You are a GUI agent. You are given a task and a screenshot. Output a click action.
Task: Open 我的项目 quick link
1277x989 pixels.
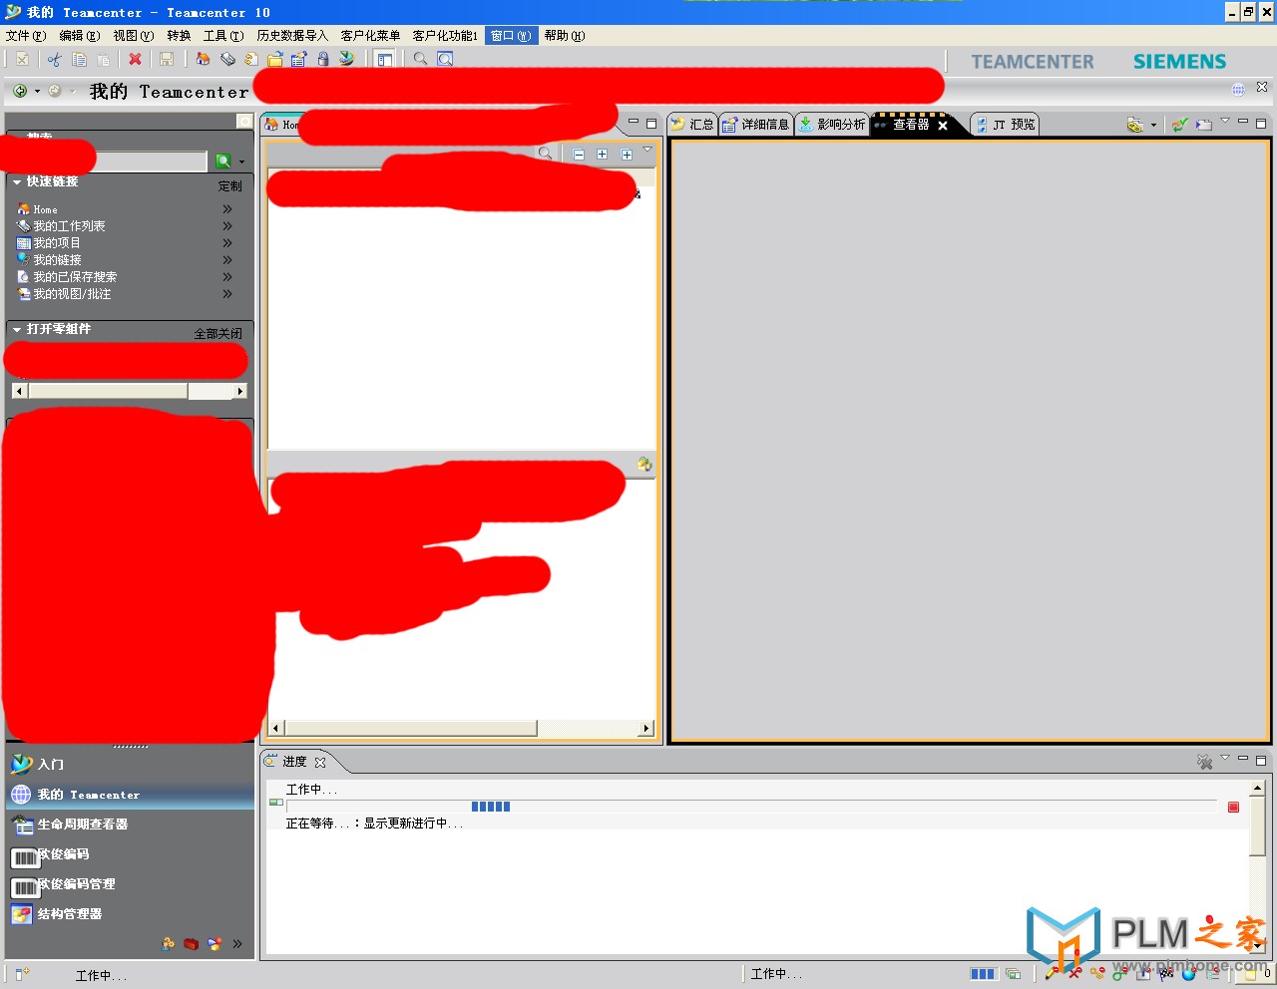click(57, 243)
